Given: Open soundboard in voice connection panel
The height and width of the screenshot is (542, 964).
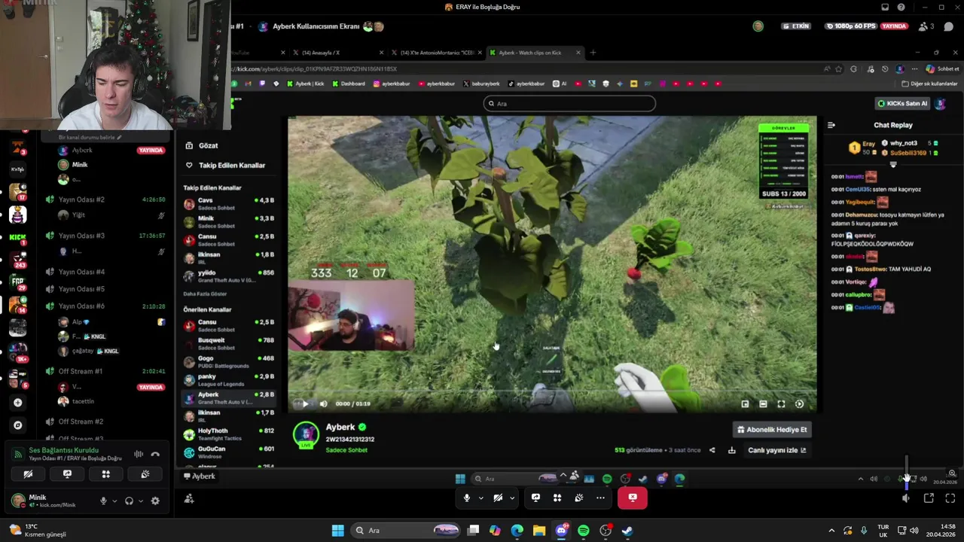Looking at the screenshot, I should [145, 474].
